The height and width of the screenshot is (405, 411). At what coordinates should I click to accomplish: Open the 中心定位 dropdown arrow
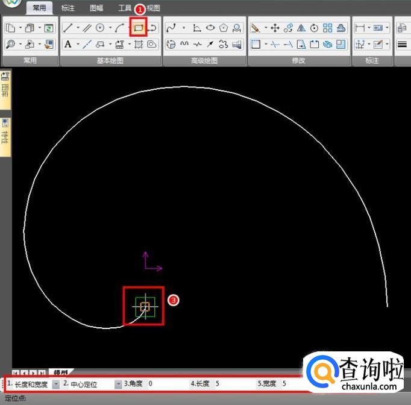(118, 384)
